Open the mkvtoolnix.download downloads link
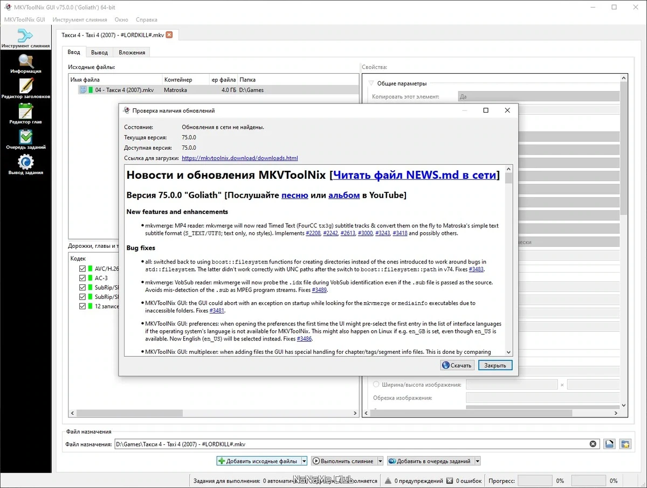The image size is (647, 488). (240, 158)
